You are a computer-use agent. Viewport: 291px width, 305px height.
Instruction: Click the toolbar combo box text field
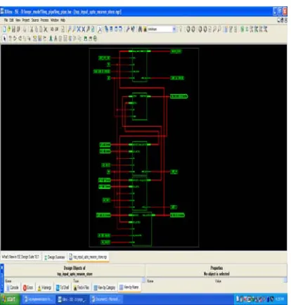[160, 30]
